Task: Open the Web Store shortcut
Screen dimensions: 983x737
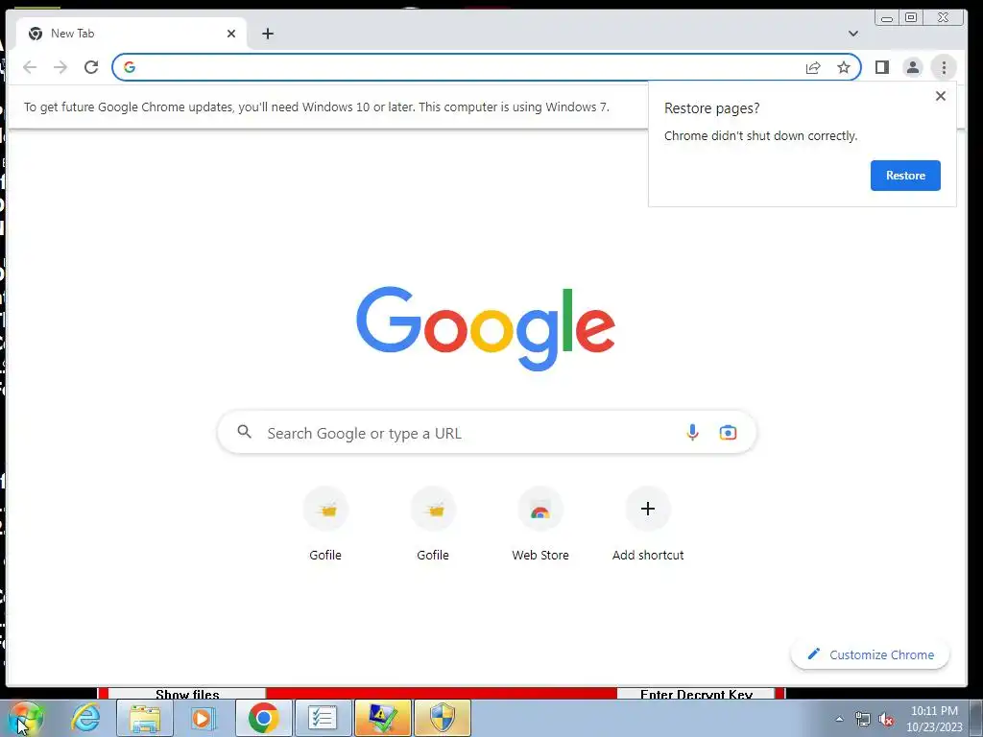Action: (x=540, y=525)
